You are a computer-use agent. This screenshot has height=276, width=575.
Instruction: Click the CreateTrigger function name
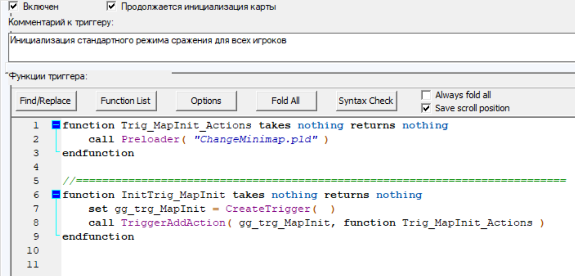[268, 209]
